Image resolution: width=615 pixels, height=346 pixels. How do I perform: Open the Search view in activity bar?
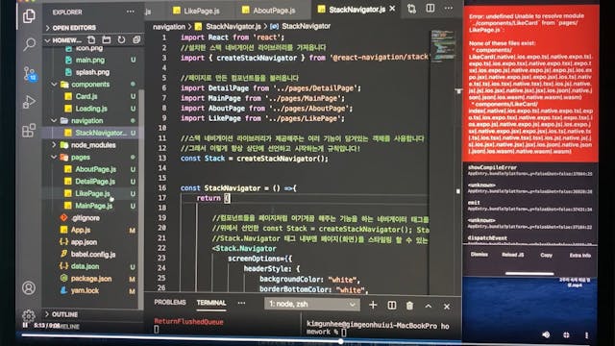point(29,44)
